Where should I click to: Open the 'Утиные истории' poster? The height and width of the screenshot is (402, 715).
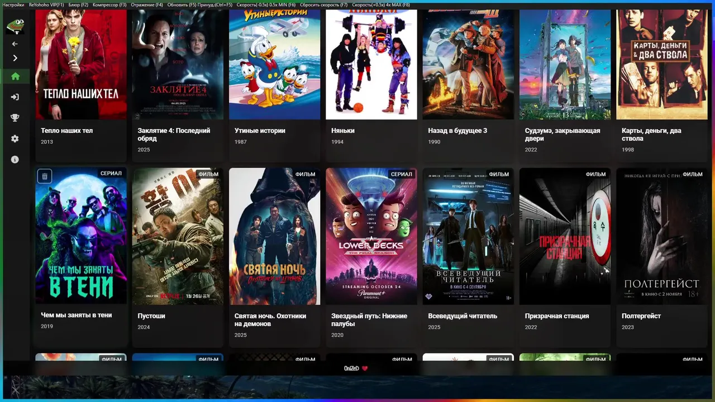[x=274, y=64]
